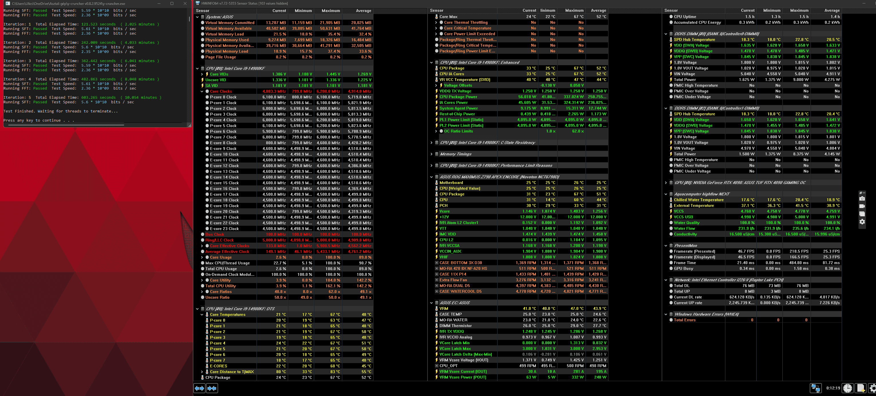Click the expand columns double-arrow icon

click(x=199, y=388)
